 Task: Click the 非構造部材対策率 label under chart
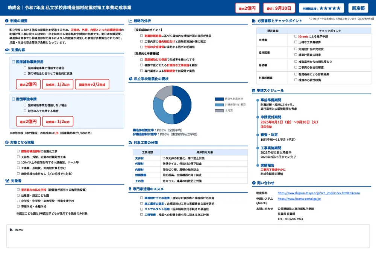[x=146, y=134]
